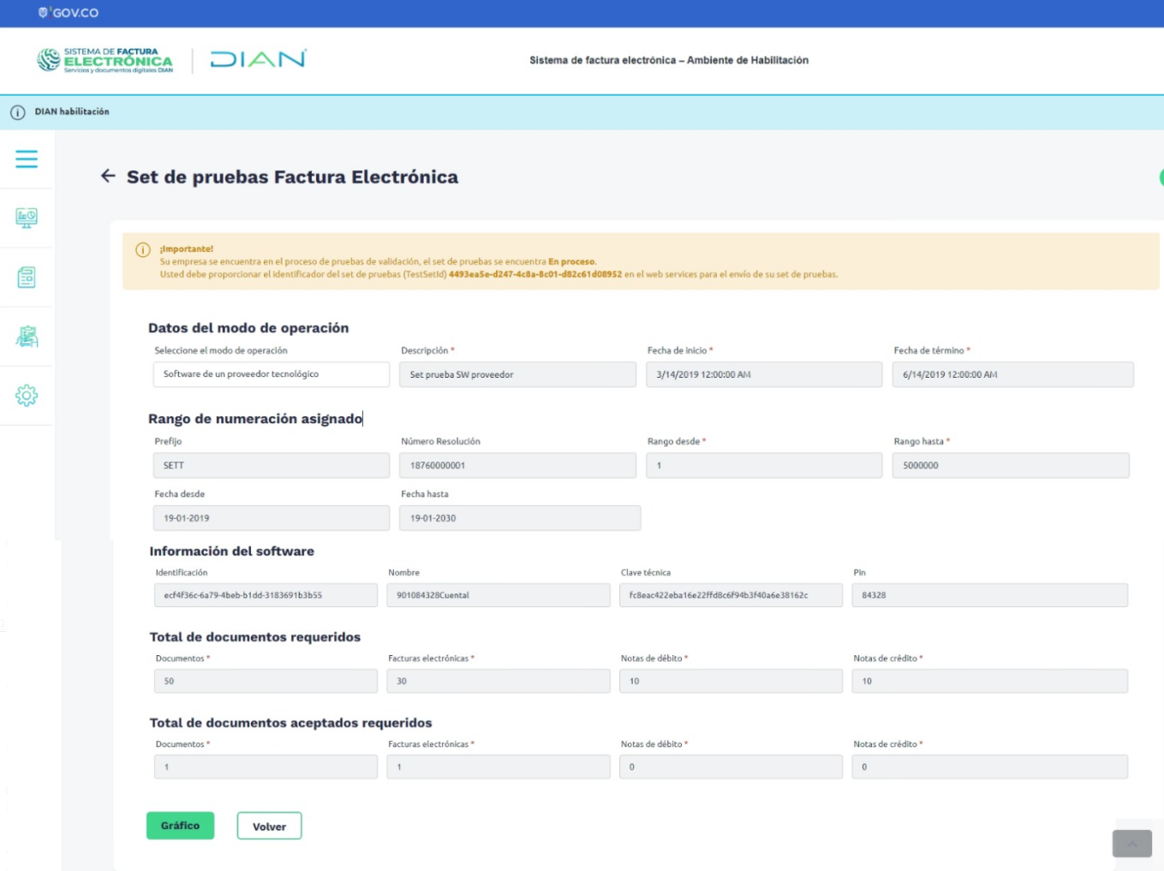This screenshot has width=1164, height=871.
Task: Click the Volver button
Action: 269,826
